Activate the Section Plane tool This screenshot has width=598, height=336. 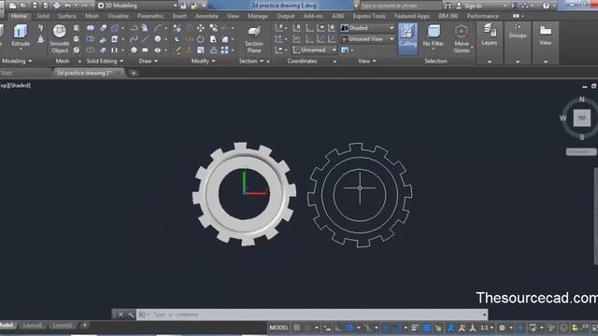tap(254, 39)
